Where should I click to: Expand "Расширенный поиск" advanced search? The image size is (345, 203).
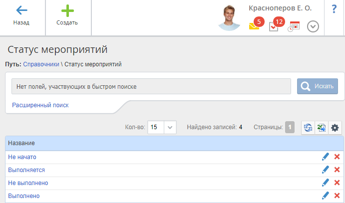pos(40,105)
